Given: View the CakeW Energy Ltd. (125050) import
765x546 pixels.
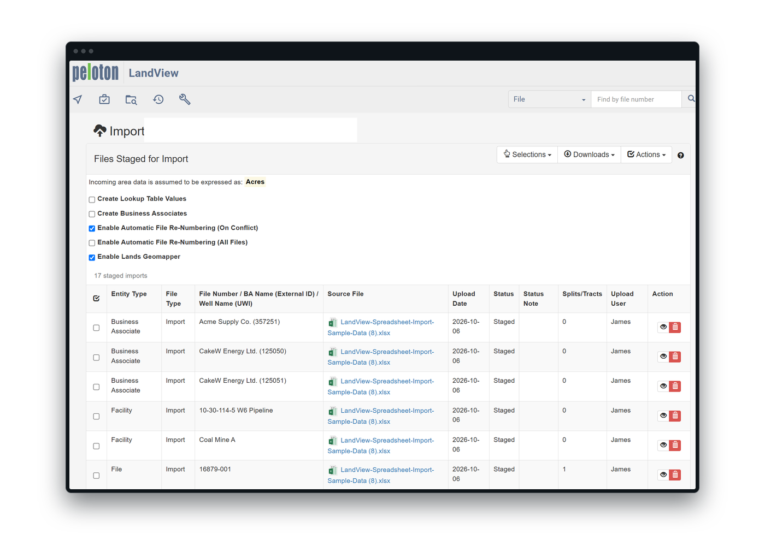Looking at the screenshot, I should click(x=663, y=357).
